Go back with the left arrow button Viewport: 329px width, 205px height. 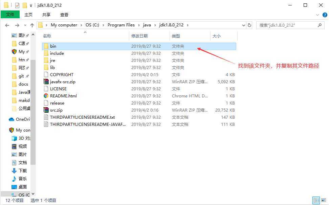pos(7,25)
